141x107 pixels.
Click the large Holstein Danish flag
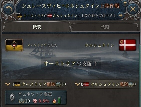pyautogui.click(x=127, y=45)
